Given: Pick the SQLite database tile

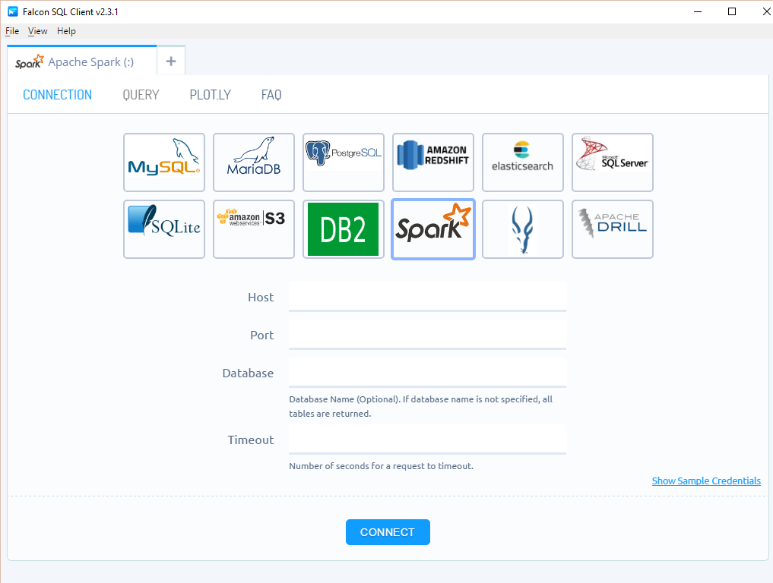Looking at the screenshot, I should 164,229.
